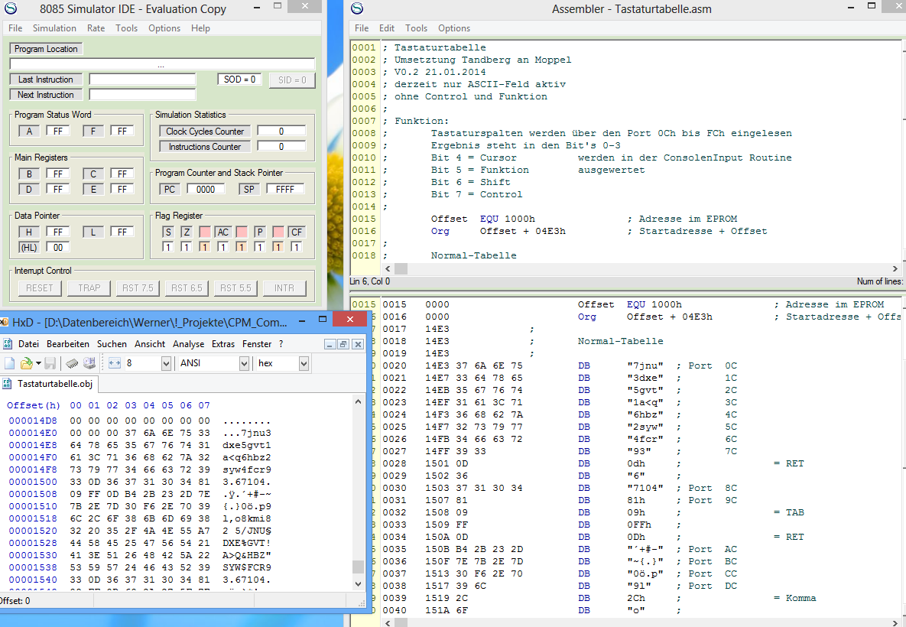This screenshot has height=627, width=906.
Task: Click the PC program counter value field
Action: pyautogui.click(x=206, y=189)
